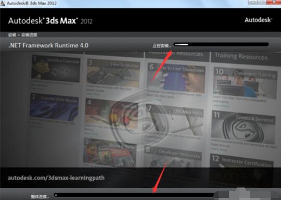
Task: Click the Events & Seminar thumbnail numbered 11
Action: point(244,127)
